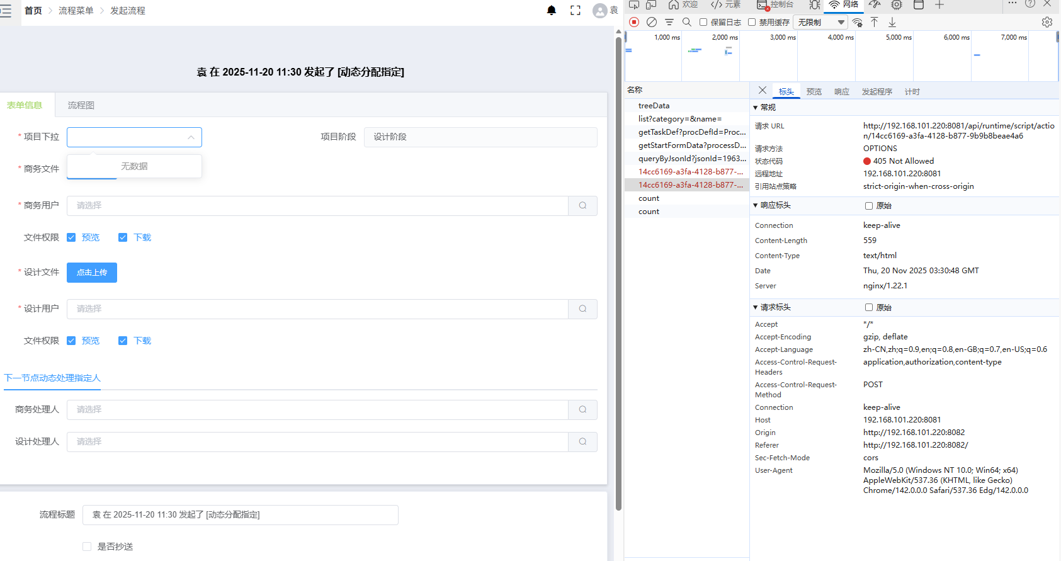1061x561 pixels.
Task: Uncheck 预览 under 商务用户 file permissions
Action: [x=71, y=237]
